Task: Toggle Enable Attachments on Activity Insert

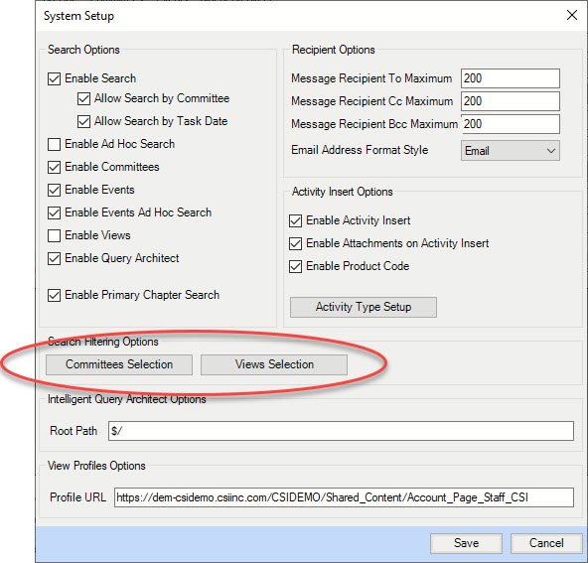Action: (296, 243)
